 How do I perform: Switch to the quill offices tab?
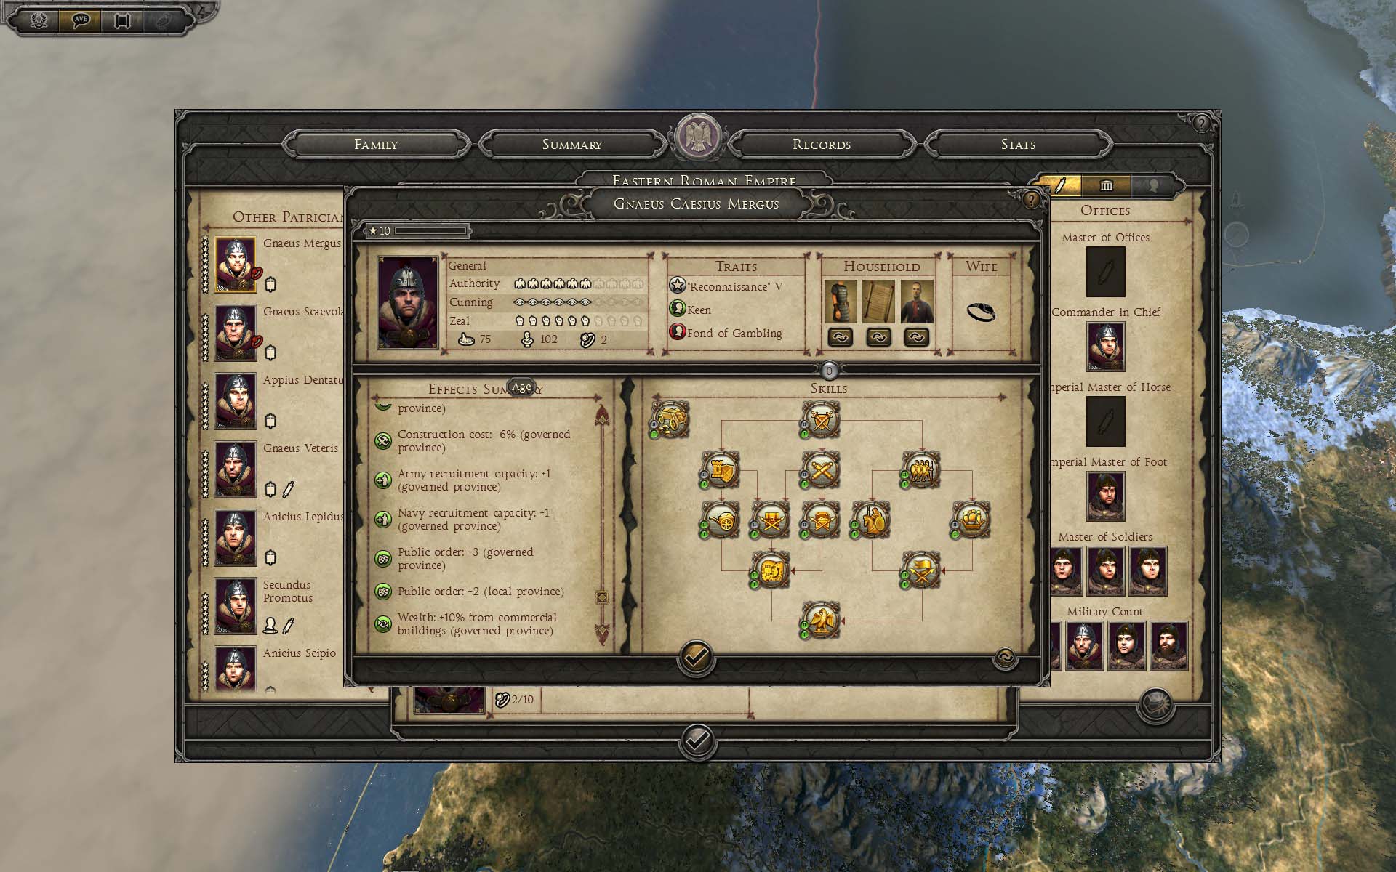point(1059,185)
